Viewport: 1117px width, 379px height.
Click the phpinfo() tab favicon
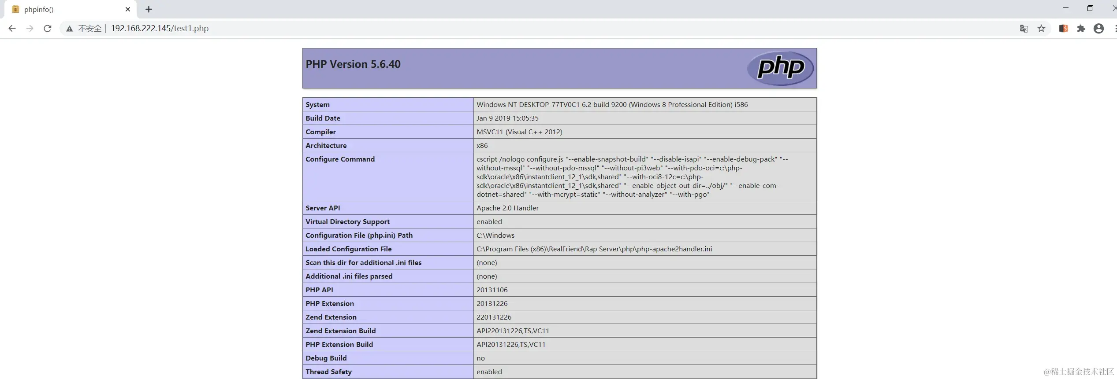(15, 9)
